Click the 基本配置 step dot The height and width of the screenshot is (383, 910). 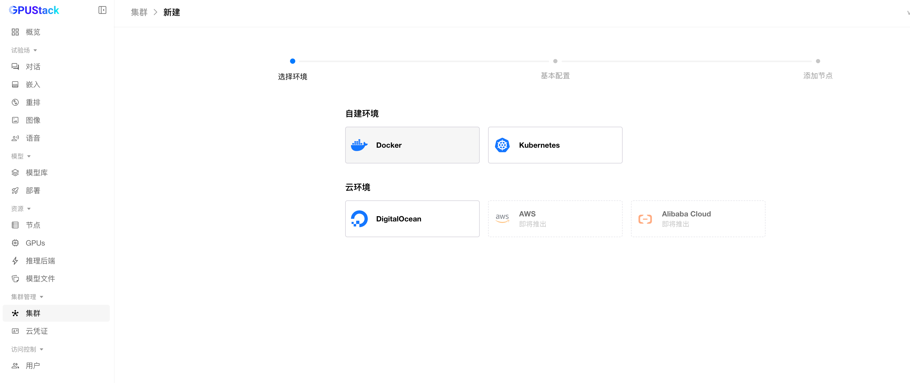click(x=555, y=61)
